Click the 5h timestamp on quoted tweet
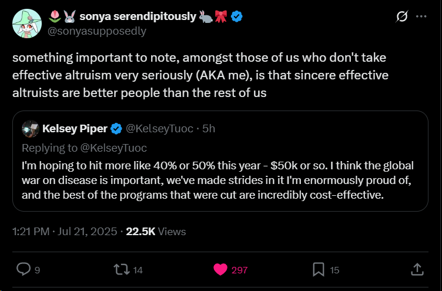The image size is (442, 291). pos(209,129)
